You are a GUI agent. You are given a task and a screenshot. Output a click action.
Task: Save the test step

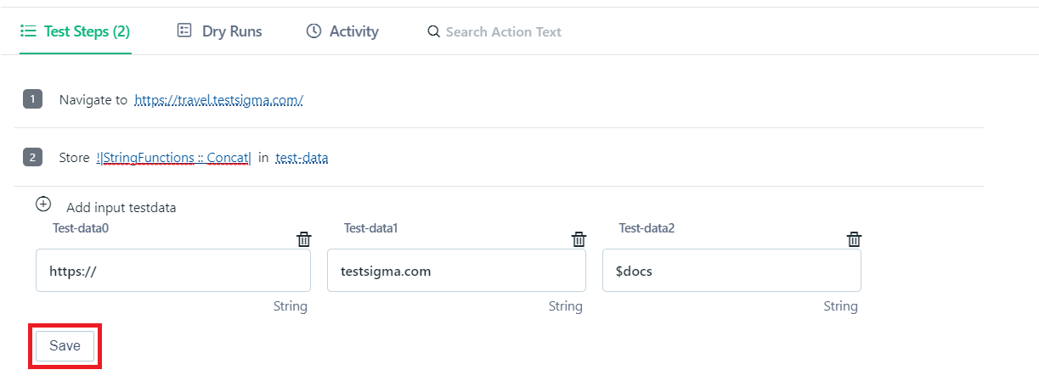tap(65, 345)
